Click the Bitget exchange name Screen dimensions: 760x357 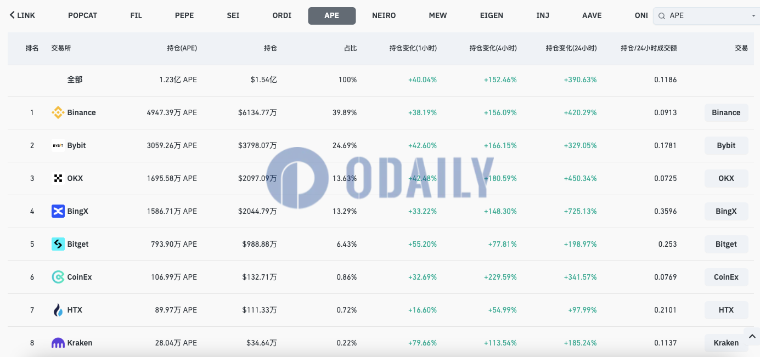click(78, 244)
